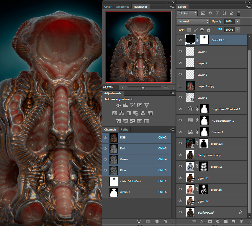
Task: Toggle layer filtering on or off
Action: click(239, 13)
